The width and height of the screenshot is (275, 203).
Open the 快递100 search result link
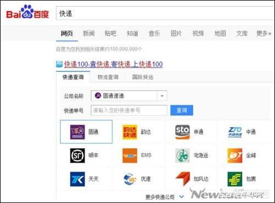pyautogui.click(x=113, y=64)
